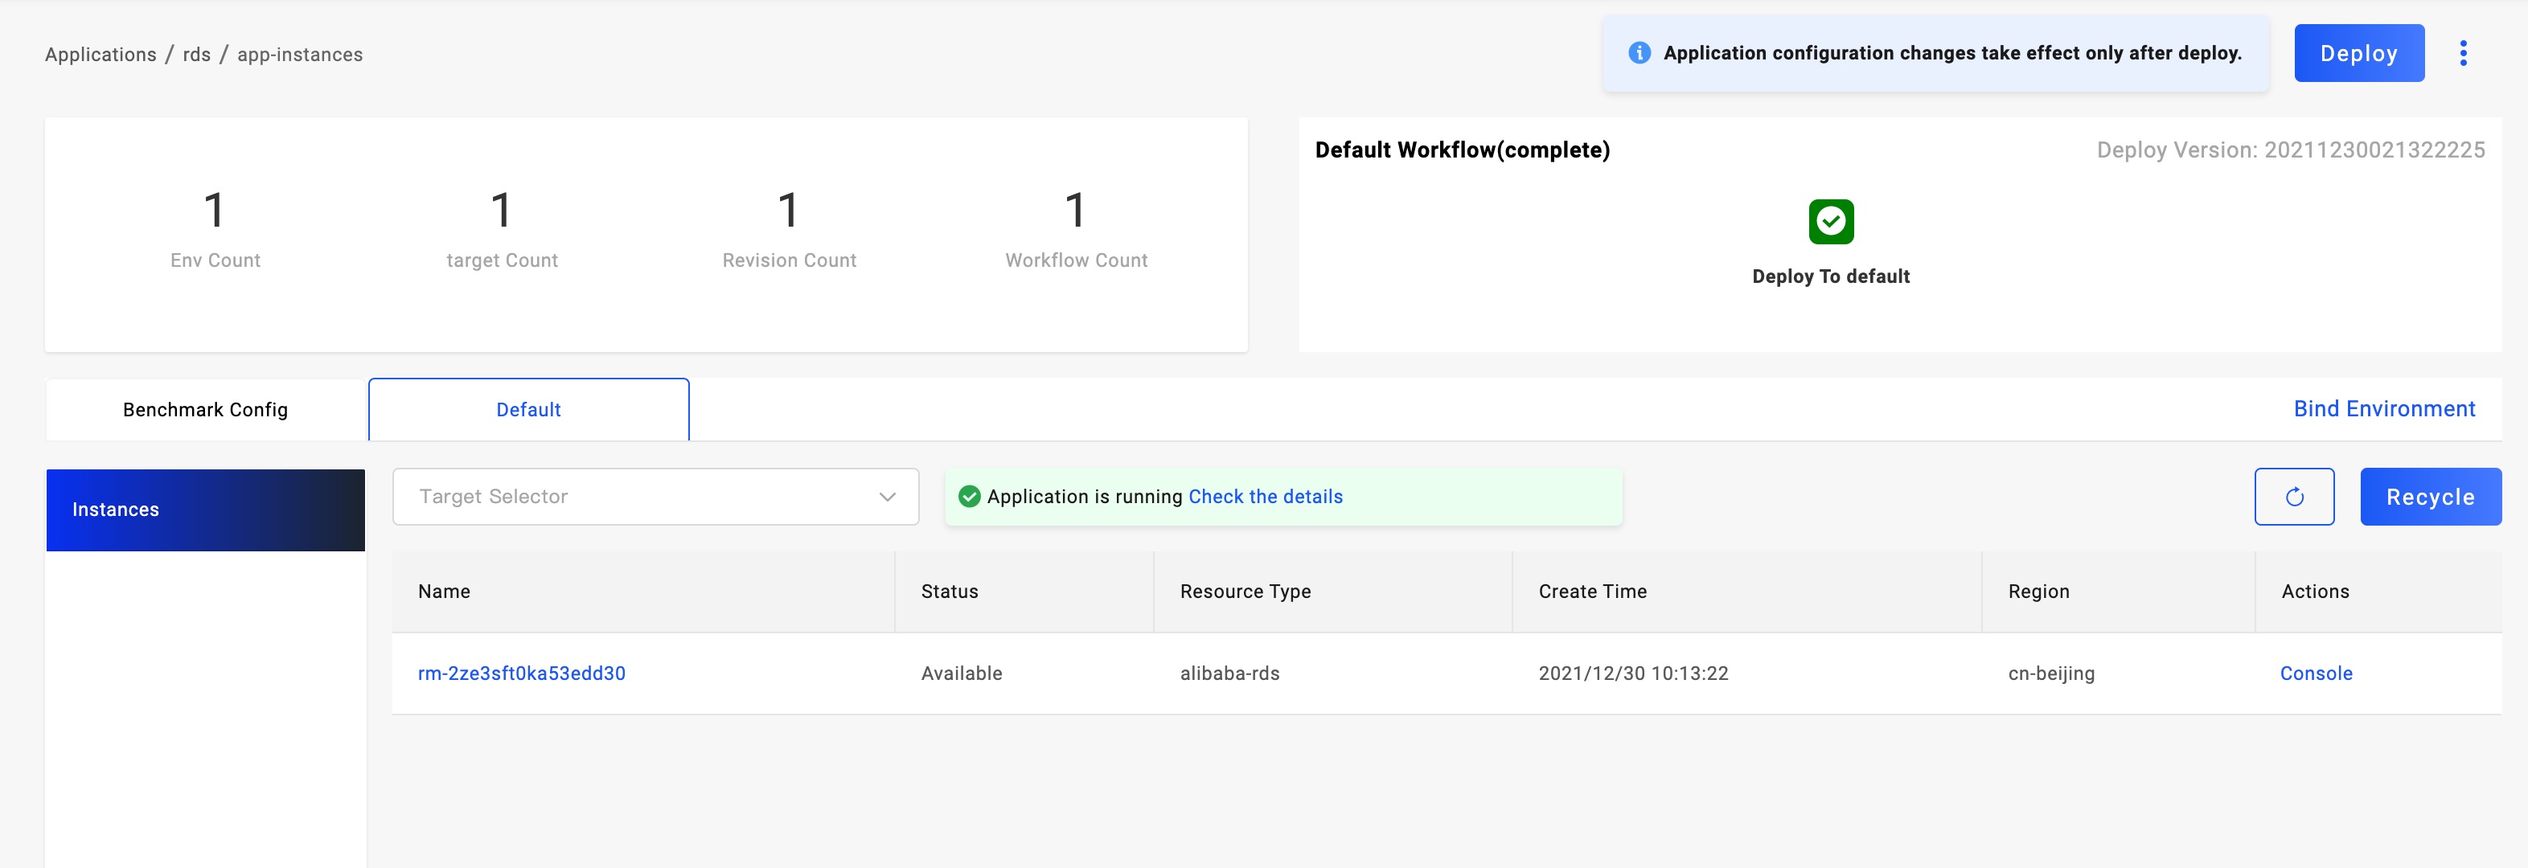Click the Create Time column header
Viewport: 2528px width, 868px height.
[1592, 592]
